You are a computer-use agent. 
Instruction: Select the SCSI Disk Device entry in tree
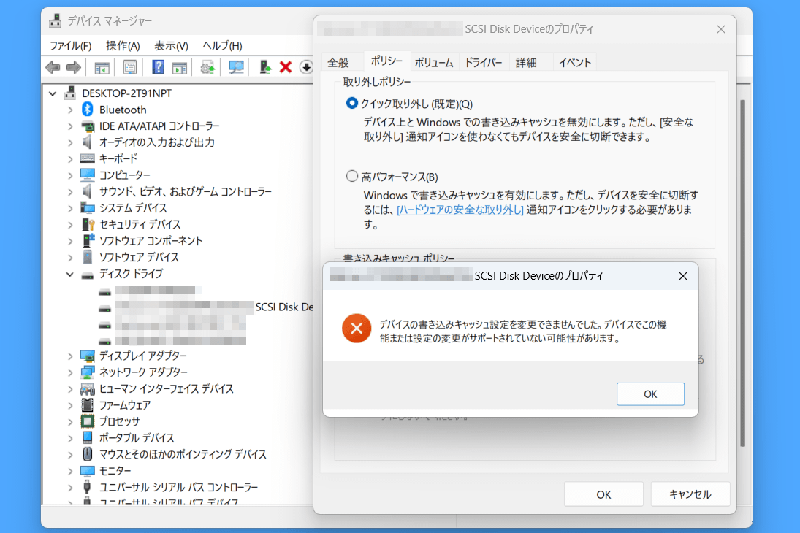214,307
